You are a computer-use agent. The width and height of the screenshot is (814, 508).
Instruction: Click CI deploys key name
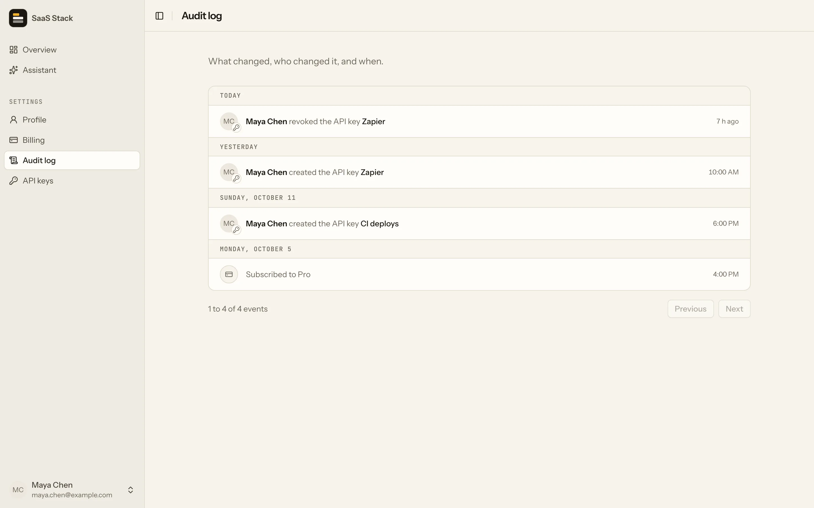pyautogui.click(x=379, y=224)
